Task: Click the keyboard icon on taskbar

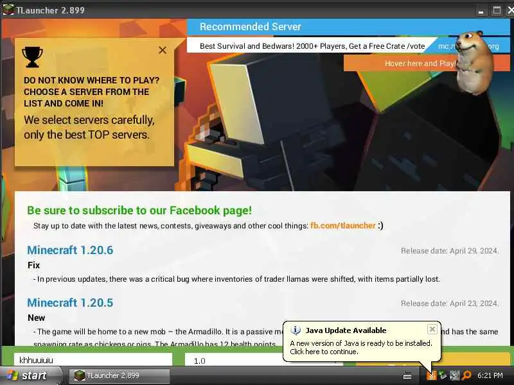Action: (407, 376)
